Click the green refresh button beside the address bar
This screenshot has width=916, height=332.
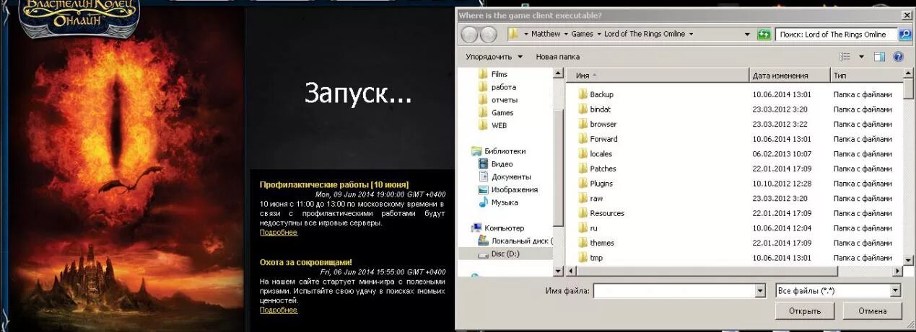click(764, 34)
